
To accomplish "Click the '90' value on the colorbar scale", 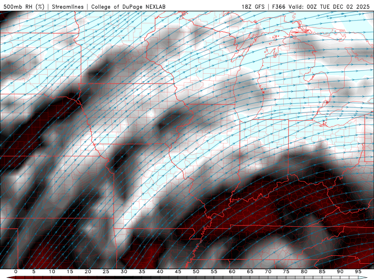I will click(x=340, y=272).
